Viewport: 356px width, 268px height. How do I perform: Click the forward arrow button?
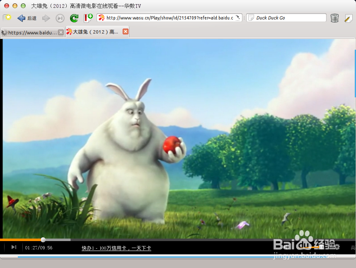coord(46,18)
